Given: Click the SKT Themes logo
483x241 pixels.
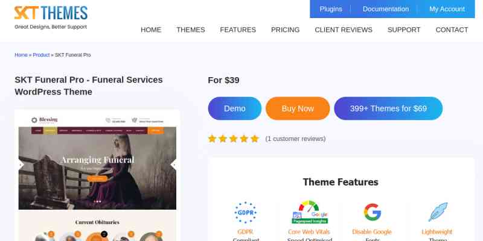Looking at the screenshot, I should pos(51,17).
